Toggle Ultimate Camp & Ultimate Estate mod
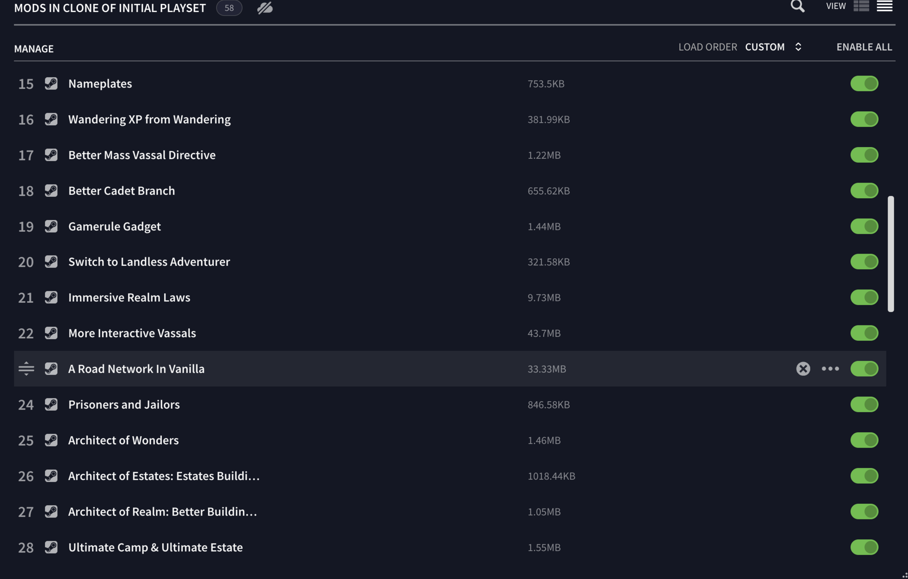 [x=864, y=547]
